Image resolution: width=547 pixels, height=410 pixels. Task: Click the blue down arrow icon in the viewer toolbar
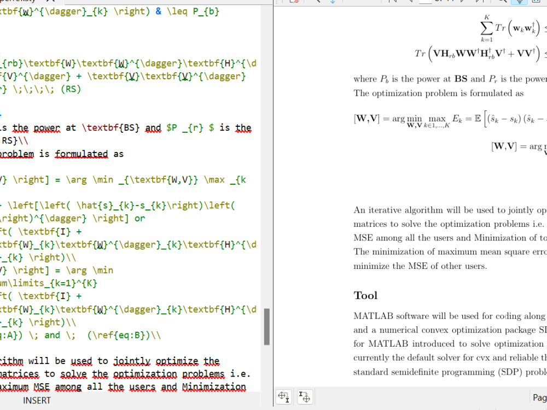(x=333, y=3)
